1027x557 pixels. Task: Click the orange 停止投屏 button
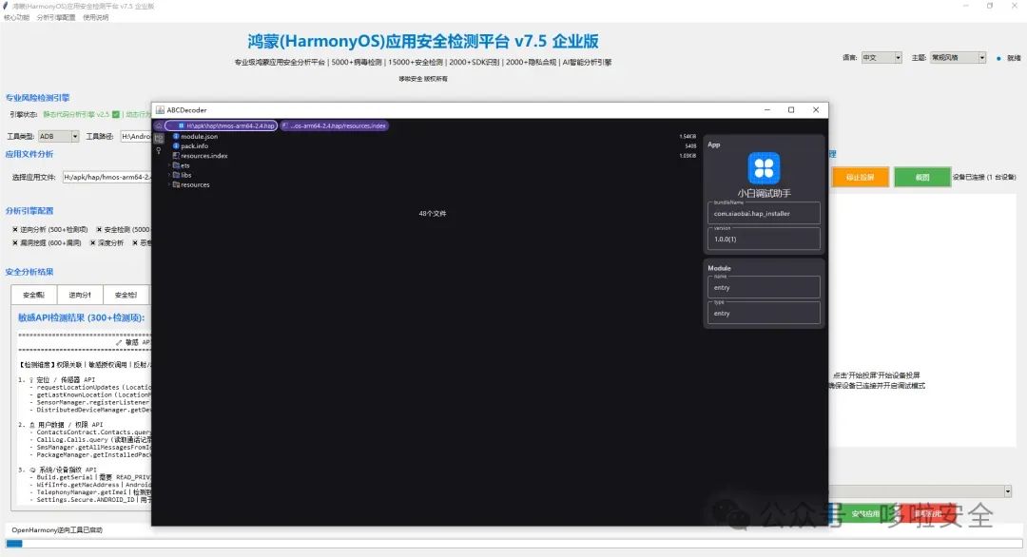click(x=861, y=178)
